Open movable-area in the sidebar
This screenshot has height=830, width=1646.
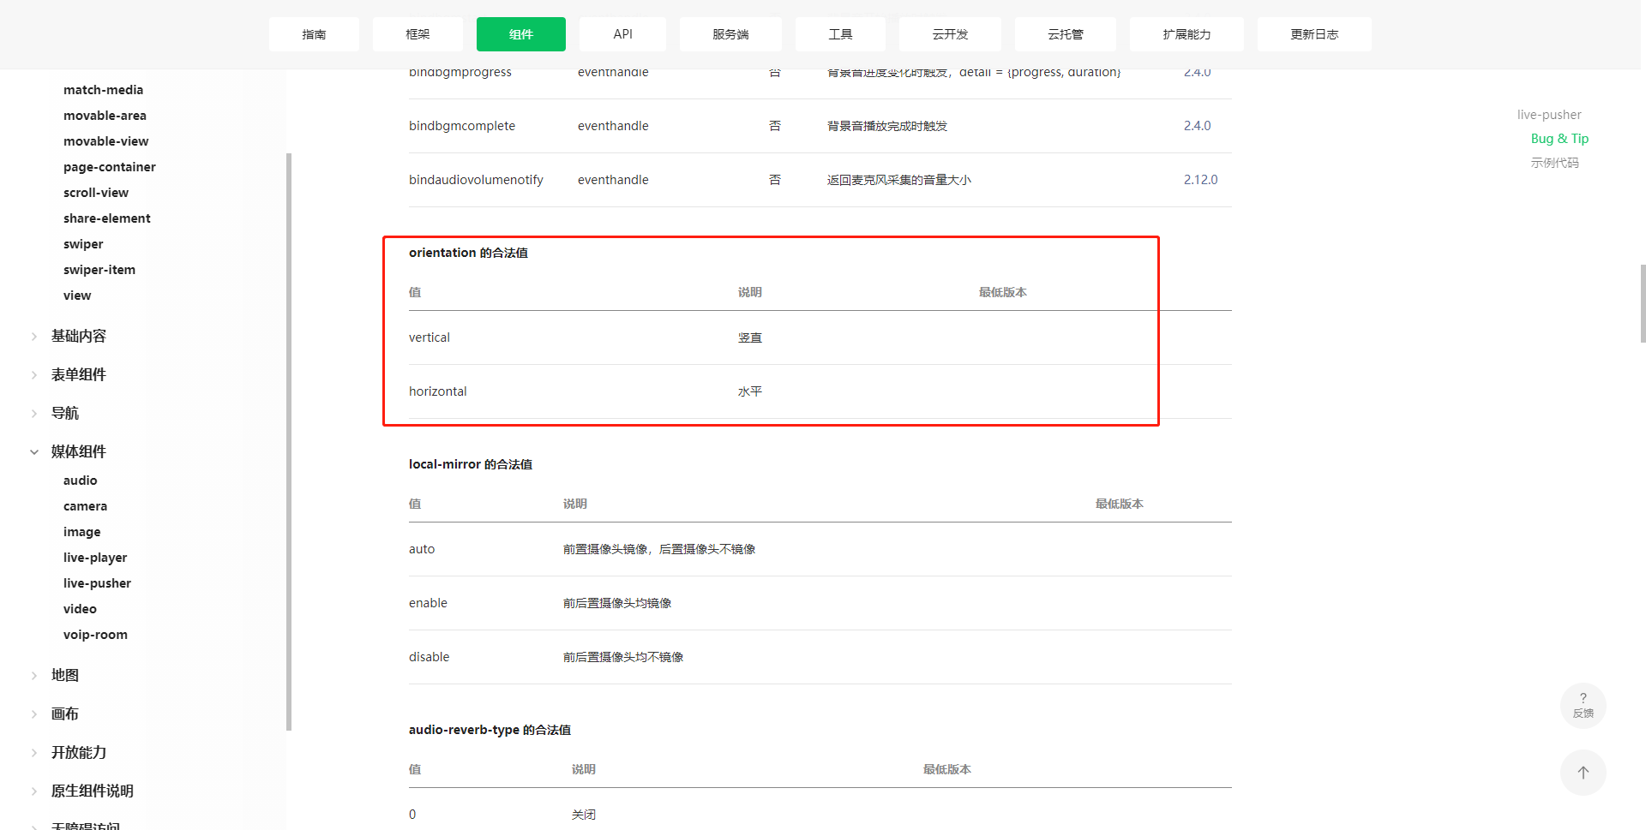point(105,116)
